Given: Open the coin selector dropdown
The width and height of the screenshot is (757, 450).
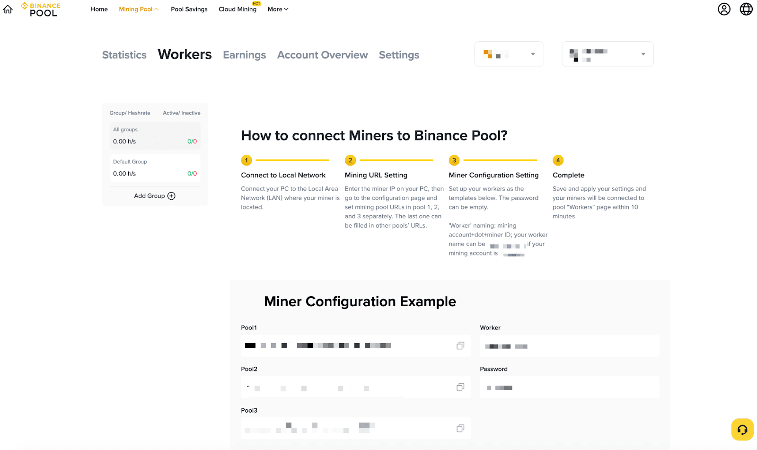Looking at the screenshot, I should [509, 54].
